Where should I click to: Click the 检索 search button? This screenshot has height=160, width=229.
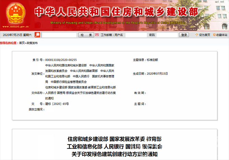(86, 35)
